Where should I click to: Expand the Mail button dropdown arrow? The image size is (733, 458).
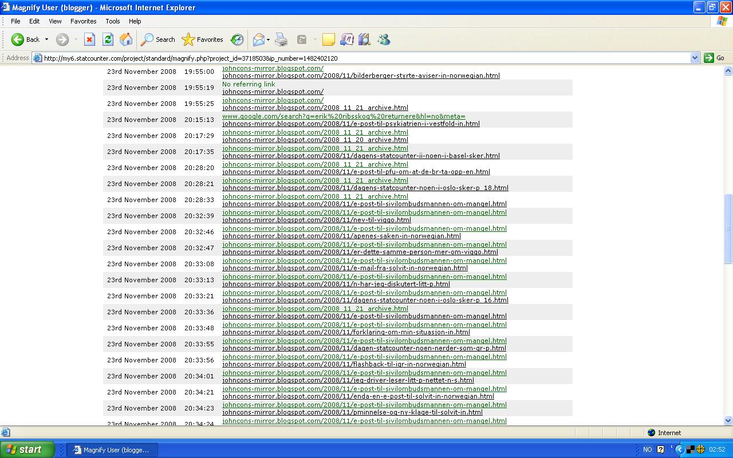(x=268, y=40)
